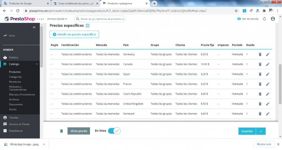Go back to the previous browser page

coord(5,11)
